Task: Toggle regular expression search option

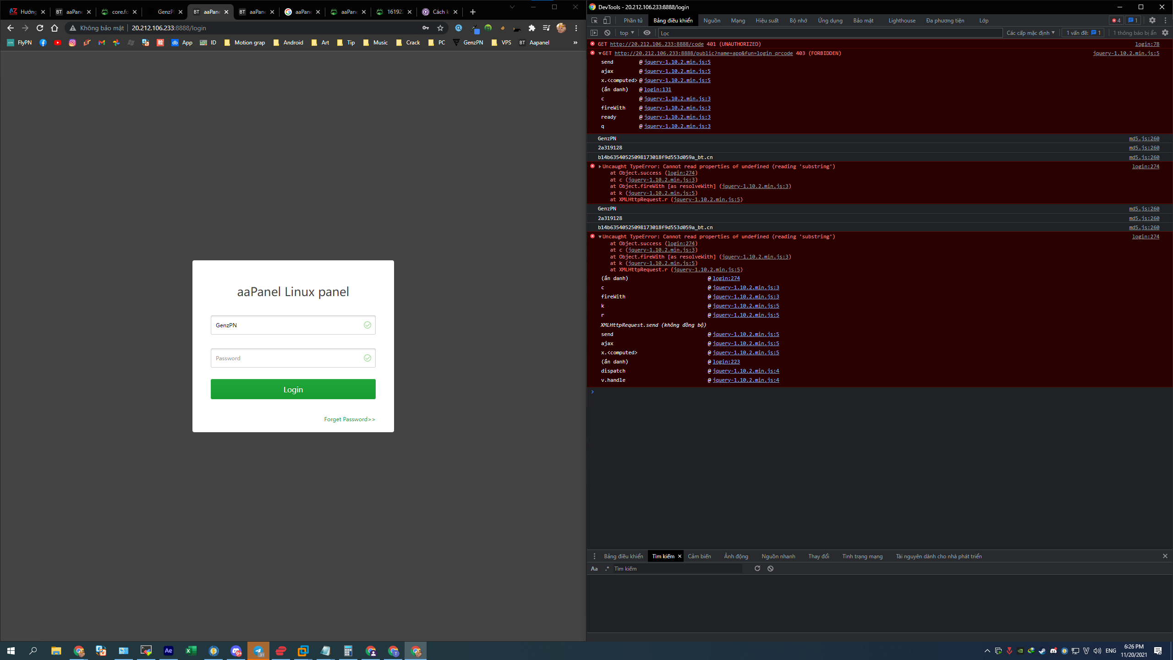Action: click(x=607, y=568)
